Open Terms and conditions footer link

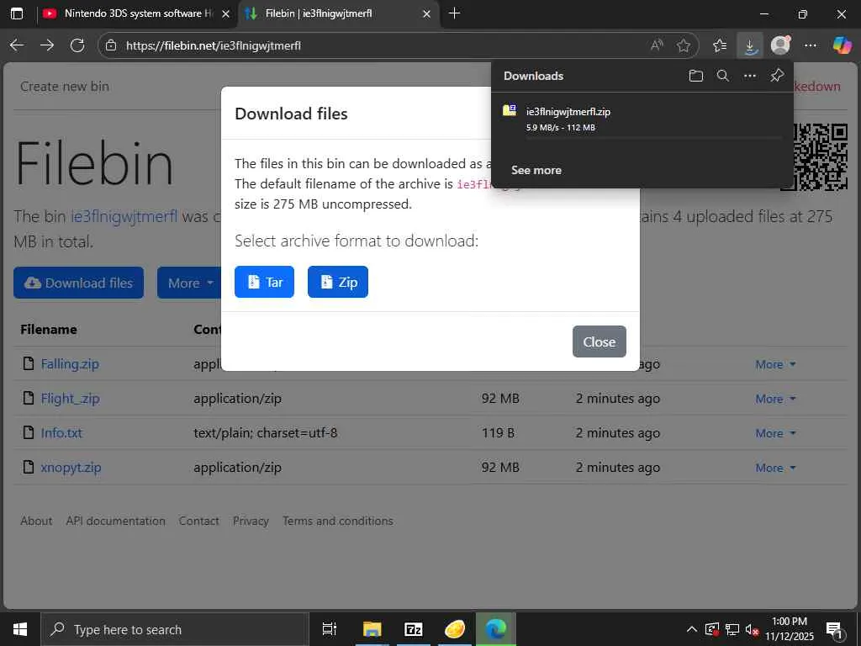click(x=338, y=521)
